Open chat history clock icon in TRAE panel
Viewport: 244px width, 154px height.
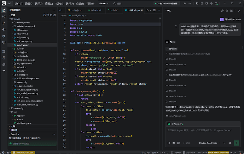pyautogui.click(x=227, y=11)
